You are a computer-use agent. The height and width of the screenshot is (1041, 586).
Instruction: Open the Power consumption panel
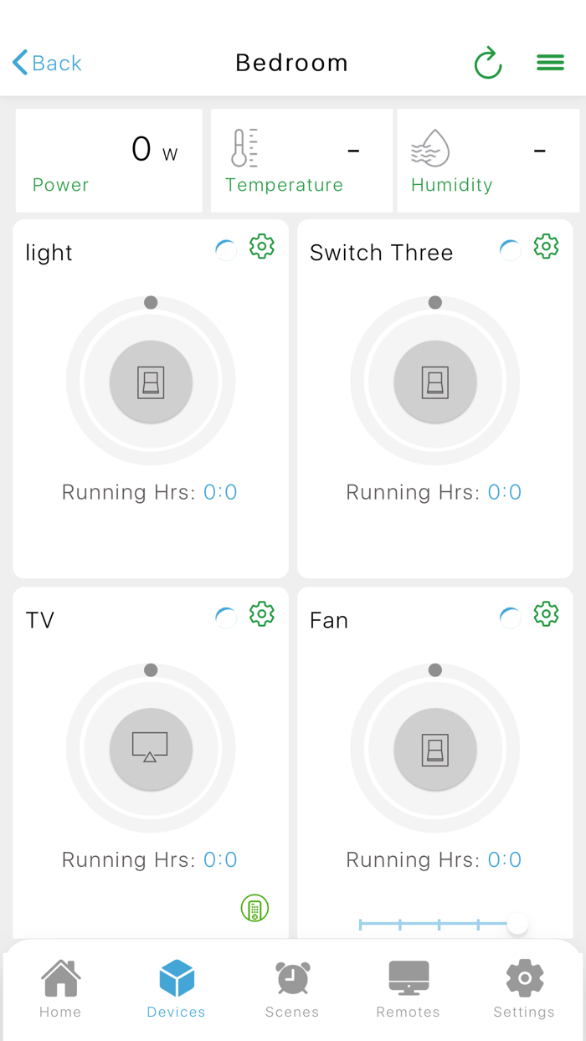click(x=109, y=159)
